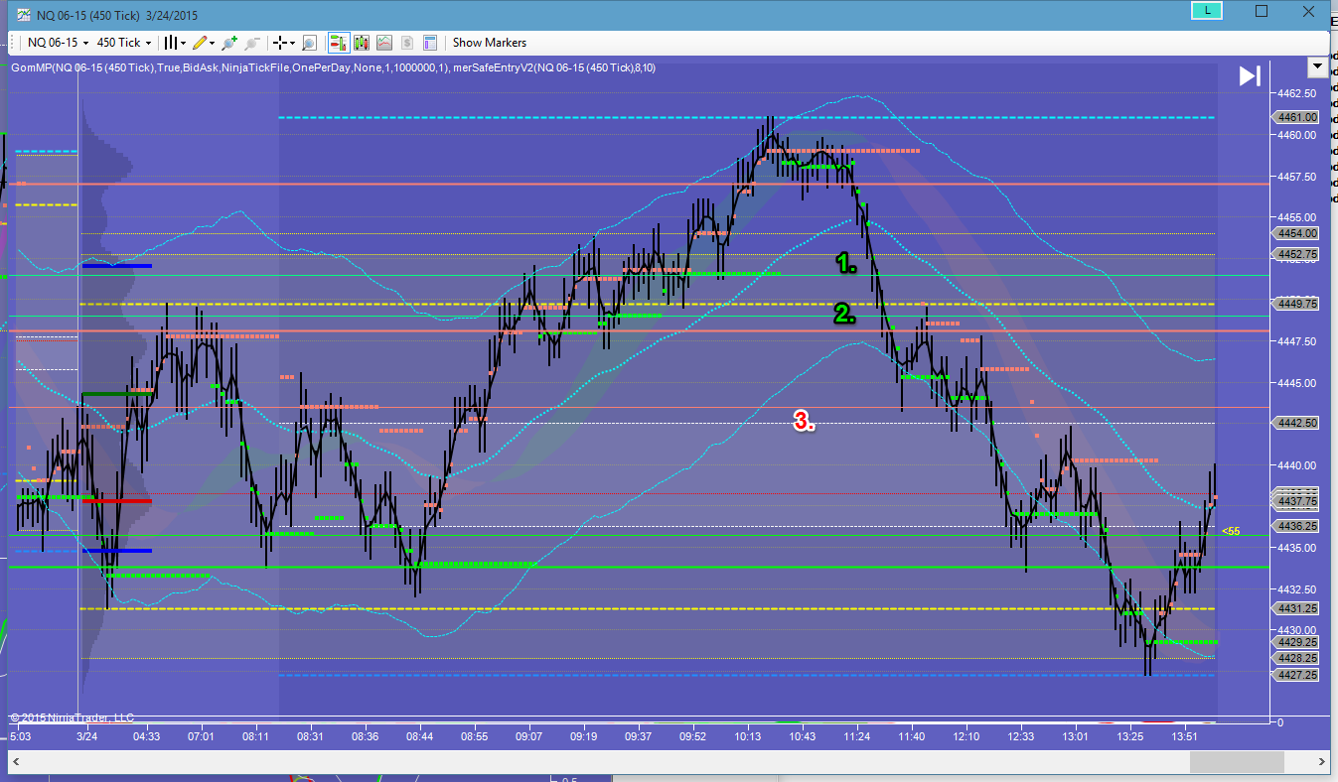This screenshot has height=782, width=1338.
Task: Click the 4432.50 price axis label
Action: pos(1297,588)
